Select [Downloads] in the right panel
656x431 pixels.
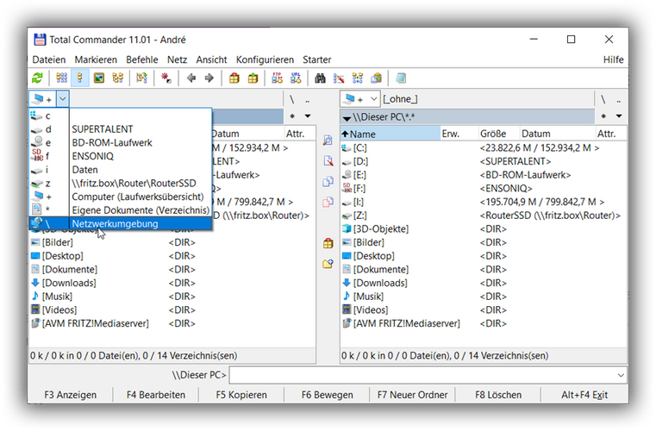(x=380, y=283)
